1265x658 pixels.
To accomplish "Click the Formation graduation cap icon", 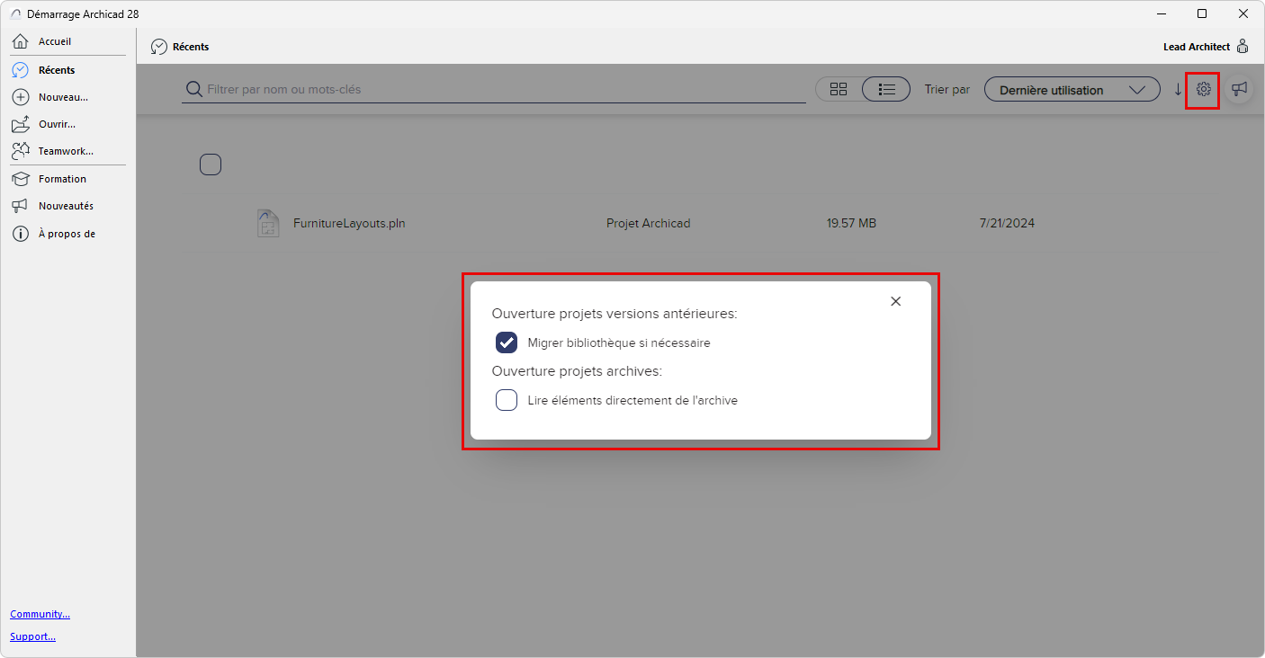I will click(21, 179).
